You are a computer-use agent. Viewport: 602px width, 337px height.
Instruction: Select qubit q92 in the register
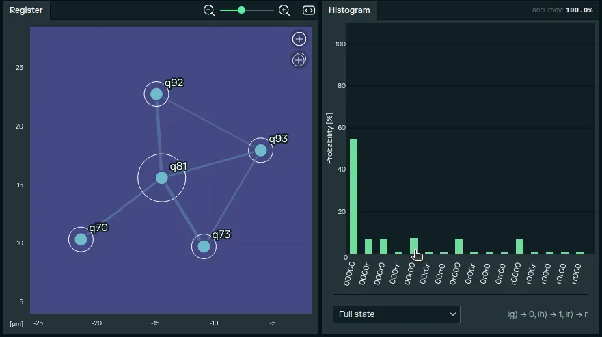tap(156, 94)
